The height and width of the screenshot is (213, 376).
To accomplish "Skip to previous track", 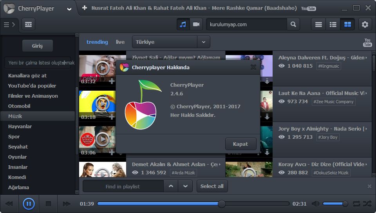I will [x=9, y=204].
